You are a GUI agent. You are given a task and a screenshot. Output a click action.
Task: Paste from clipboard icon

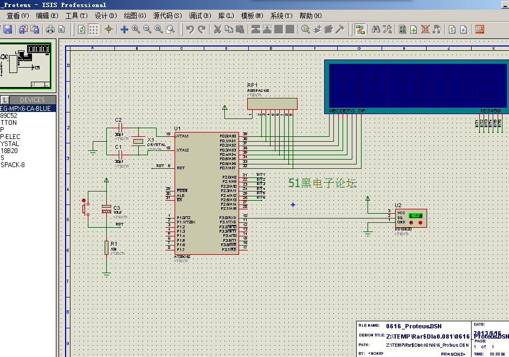[240, 30]
